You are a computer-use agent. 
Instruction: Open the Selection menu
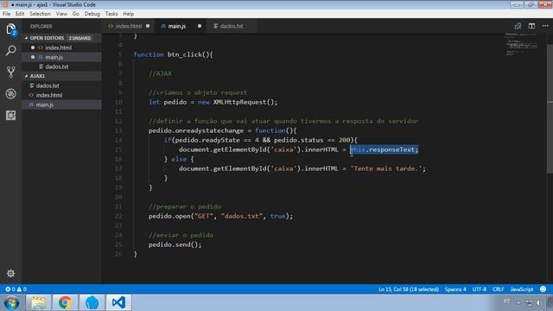pyautogui.click(x=40, y=14)
